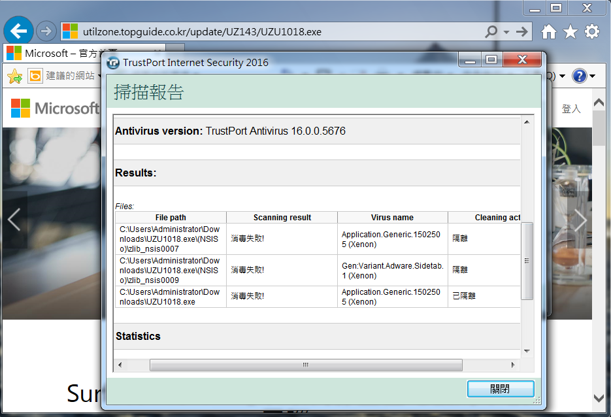Click the Results heading in the report
This screenshot has width=611, height=417.
[x=136, y=173]
